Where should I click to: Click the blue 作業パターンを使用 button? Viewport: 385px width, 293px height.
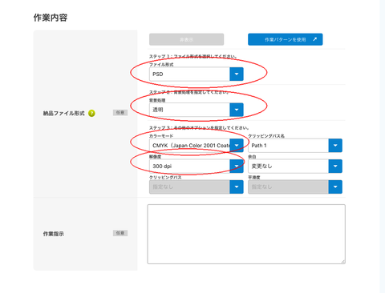click(x=286, y=39)
